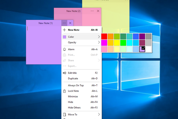This screenshot has height=119, width=178.
Task: Select the pastel pink swatch
Action: coord(104,49)
